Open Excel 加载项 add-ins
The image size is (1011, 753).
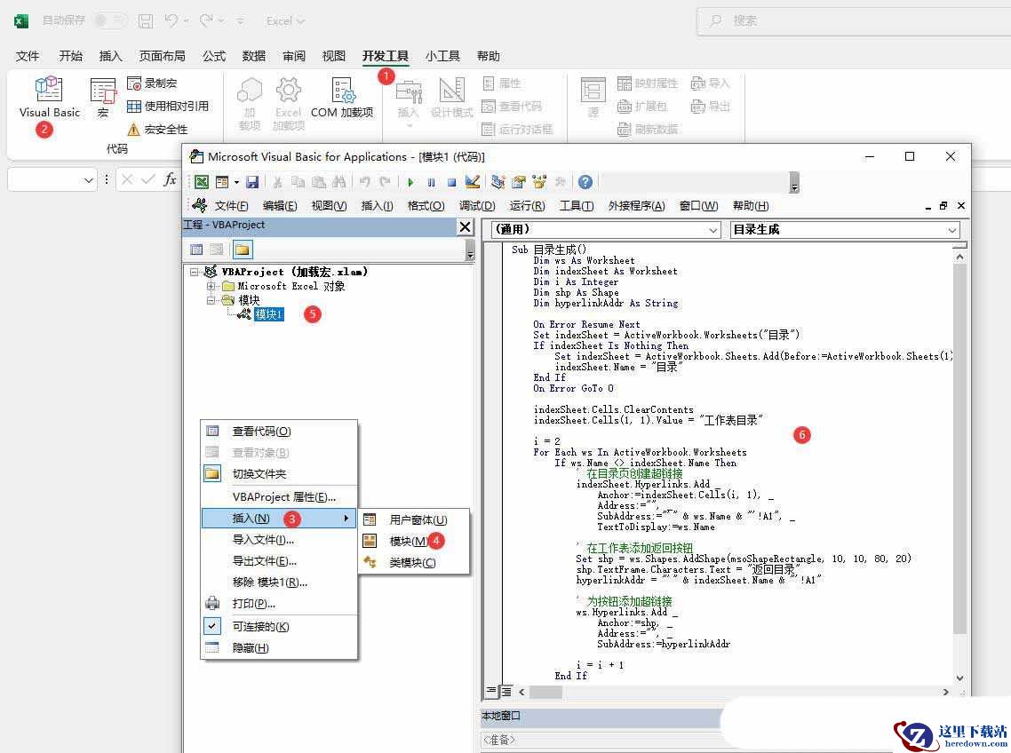point(288,103)
